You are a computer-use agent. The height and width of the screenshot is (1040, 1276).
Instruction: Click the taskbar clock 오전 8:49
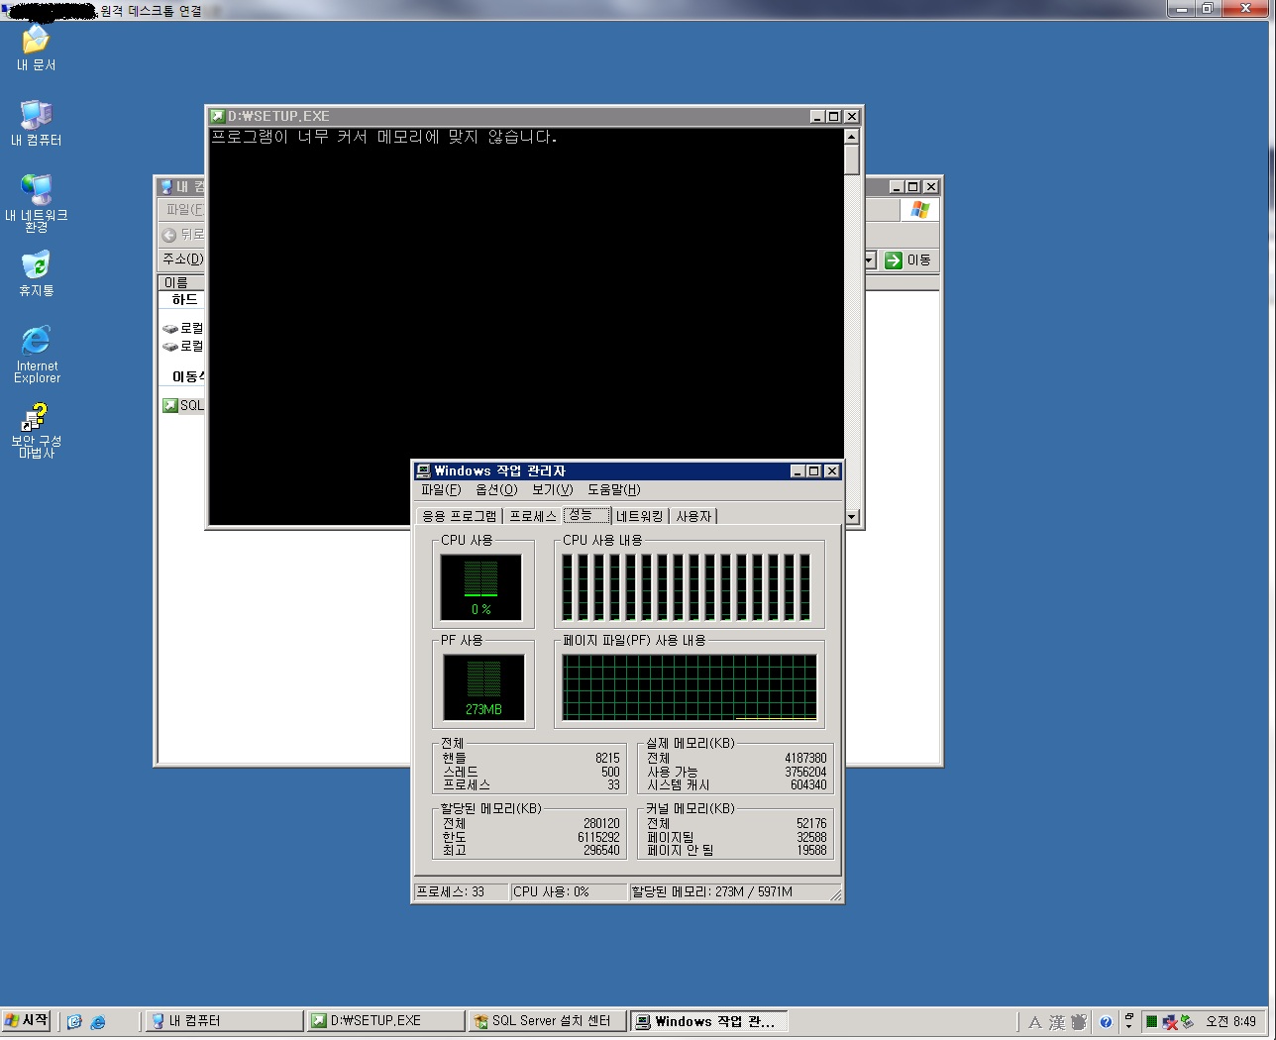[1230, 1022]
